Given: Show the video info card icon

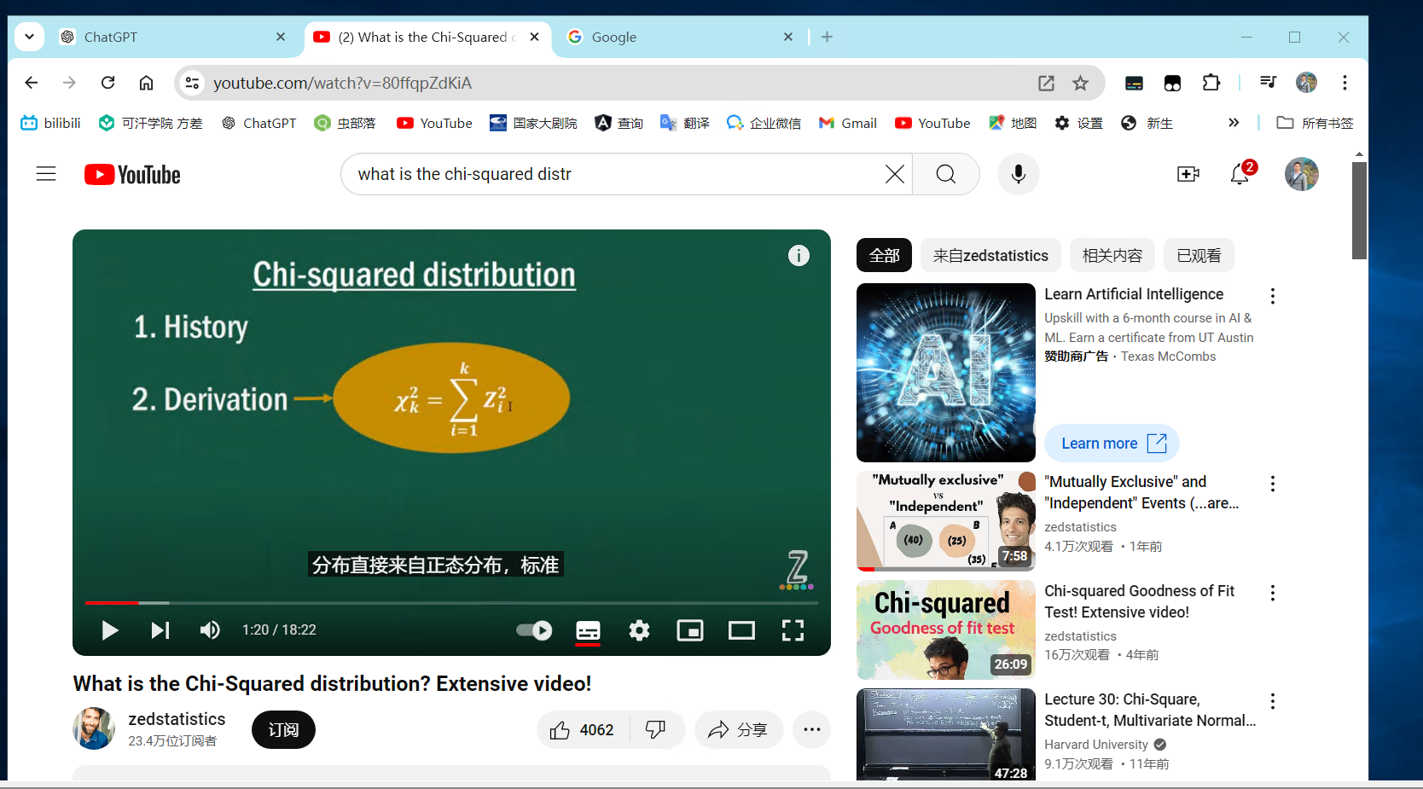Looking at the screenshot, I should point(799,255).
